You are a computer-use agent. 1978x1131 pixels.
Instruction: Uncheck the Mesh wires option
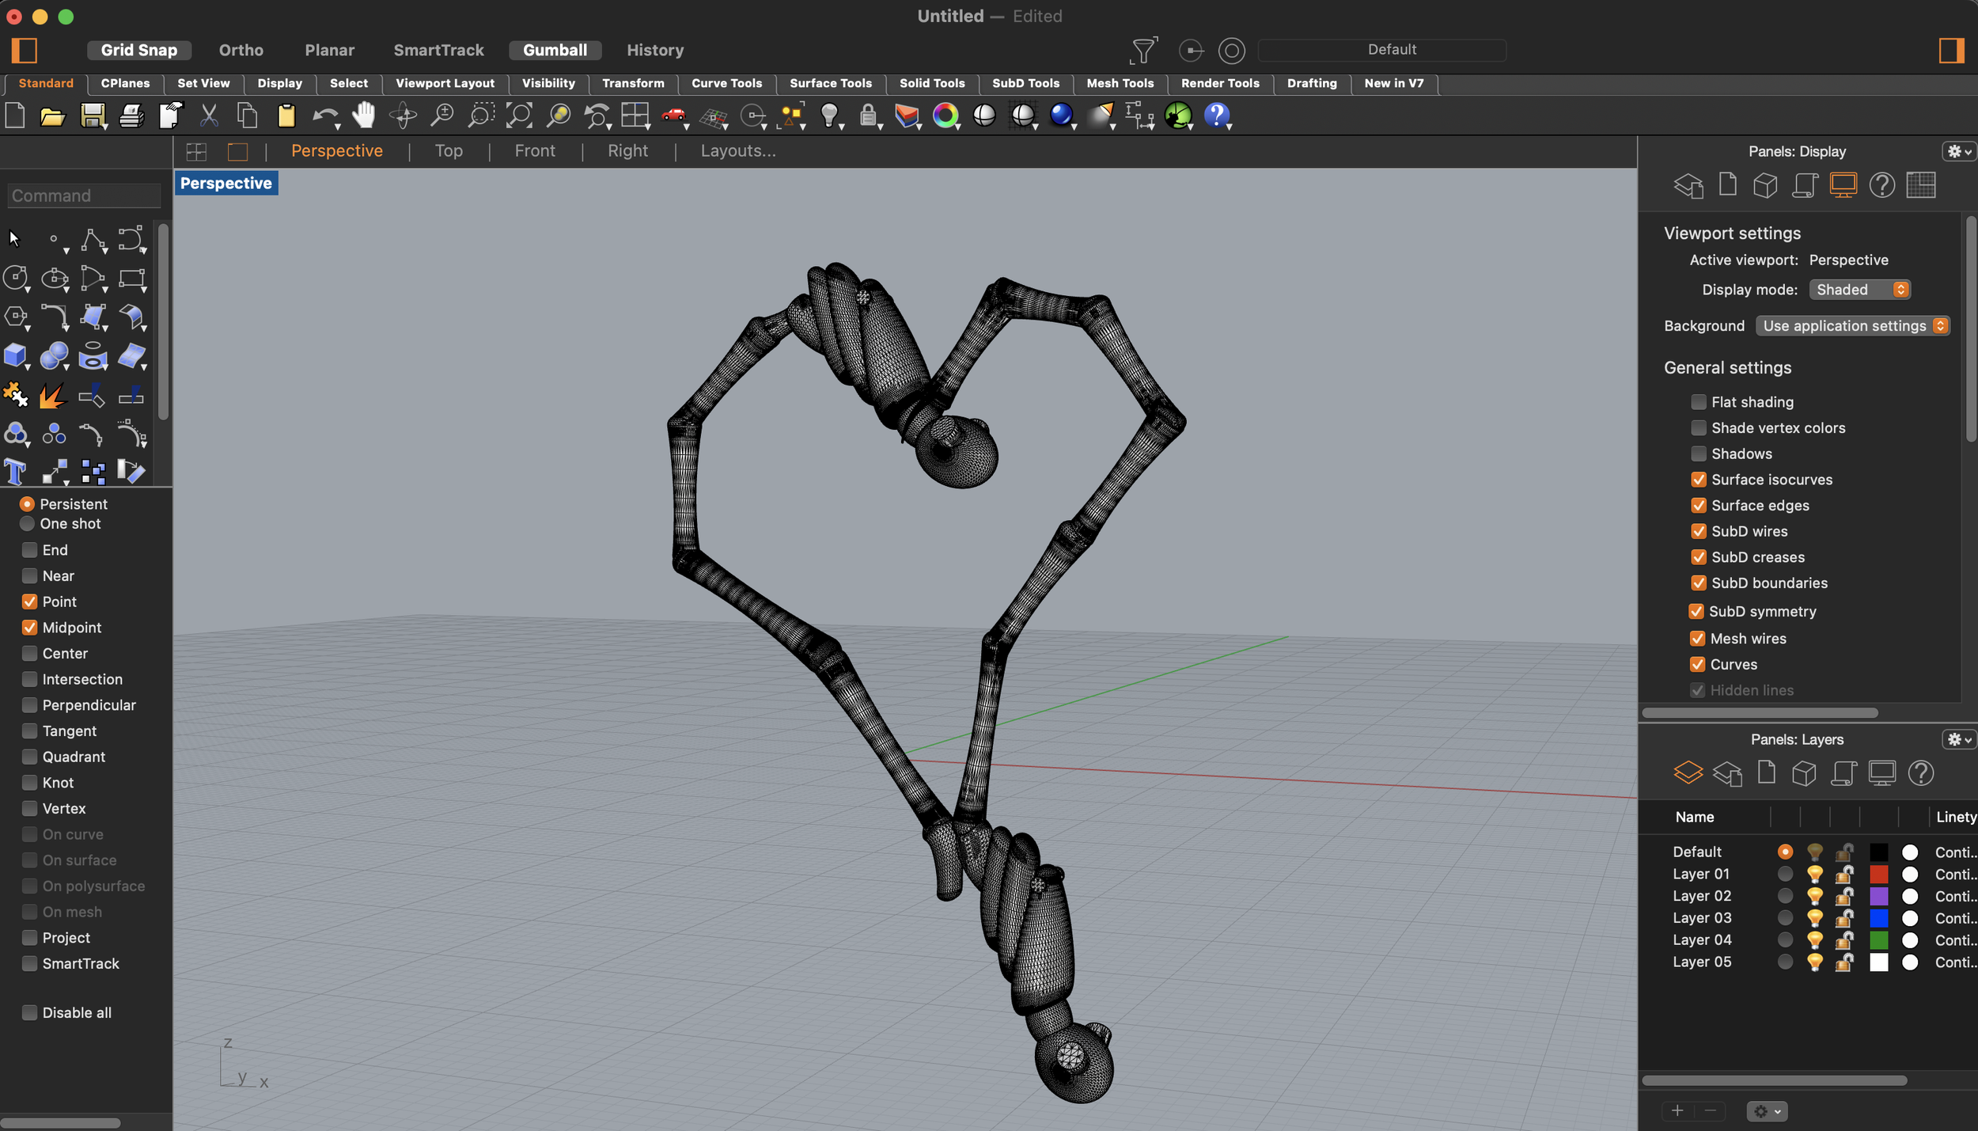click(1697, 638)
